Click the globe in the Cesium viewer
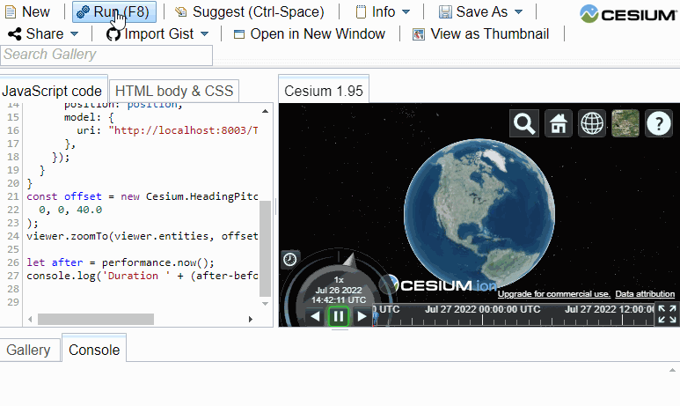 [479, 214]
